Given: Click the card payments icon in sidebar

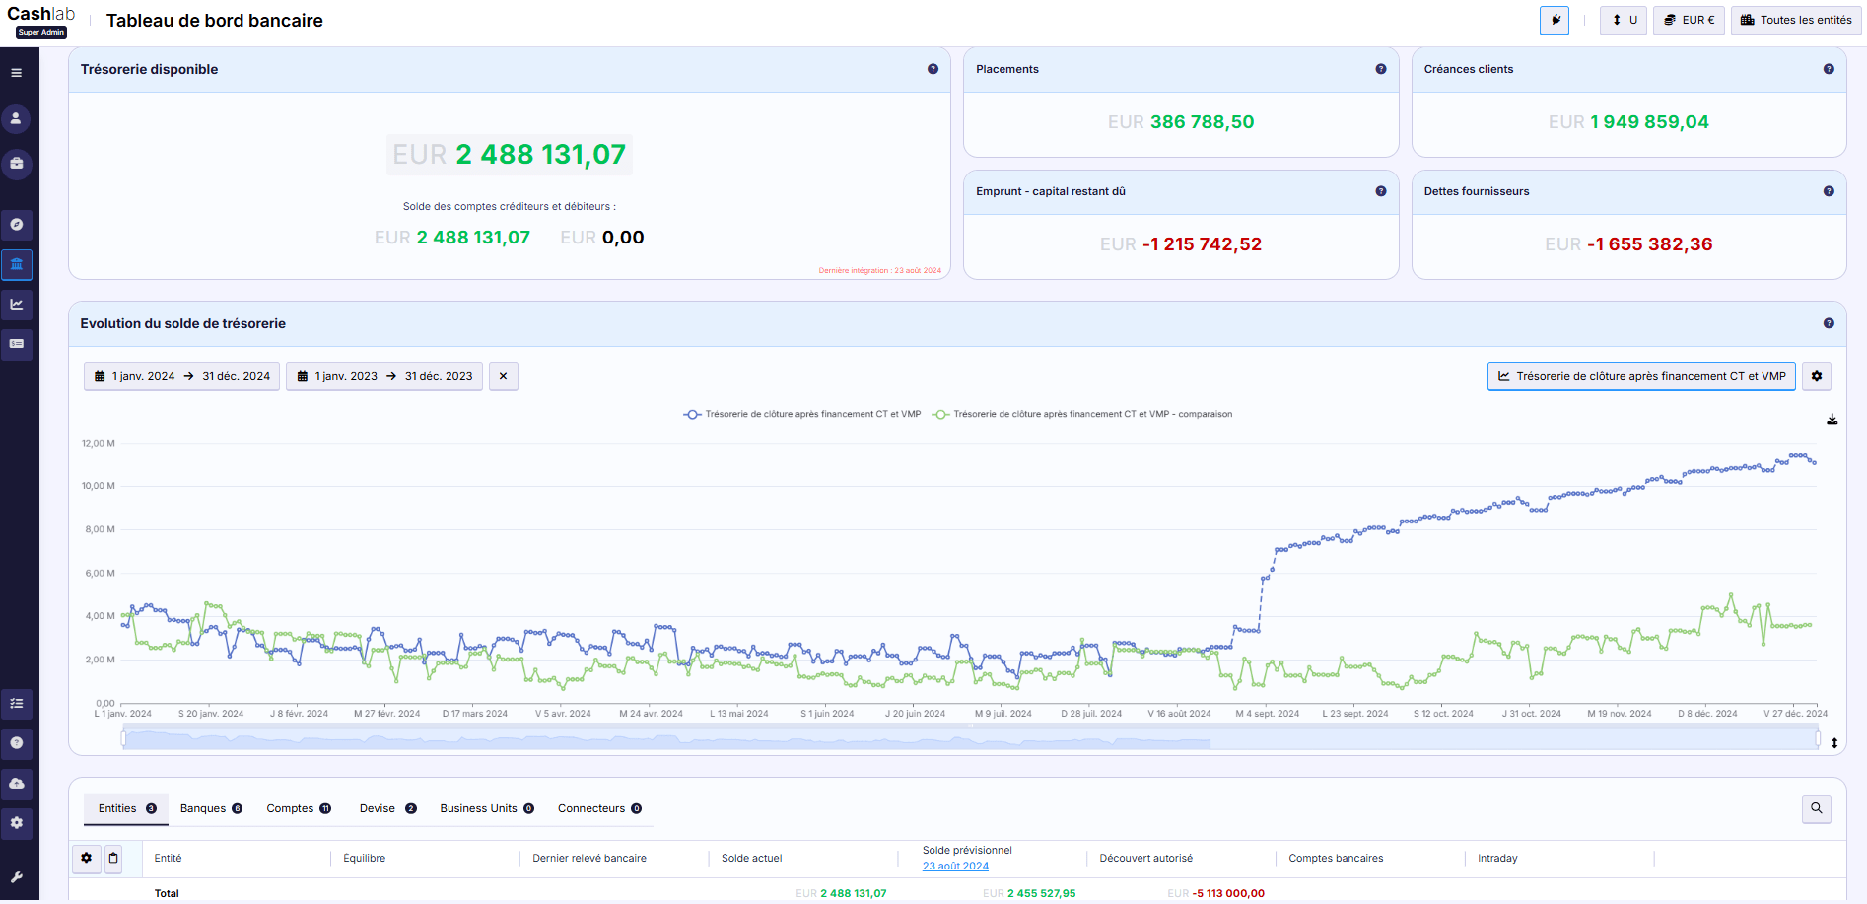Looking at the screenshot, I should (x=16, y=344).
